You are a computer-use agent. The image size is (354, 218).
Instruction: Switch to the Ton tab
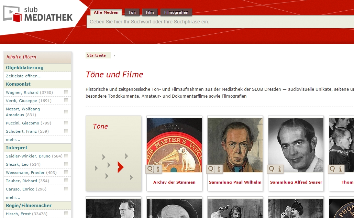(132, 12)
